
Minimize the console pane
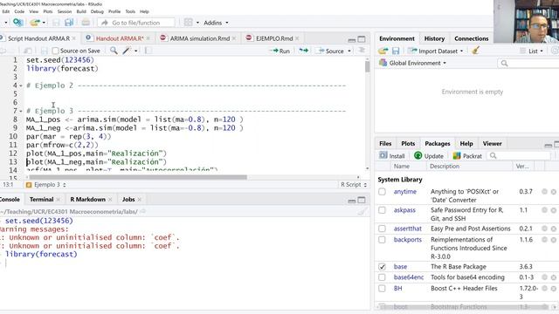351,201
